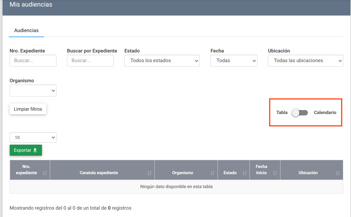This screenshot has height=217, width=351.
Task: Expand the Fecha dropdown showing Todas
Action: click(234, 61)
